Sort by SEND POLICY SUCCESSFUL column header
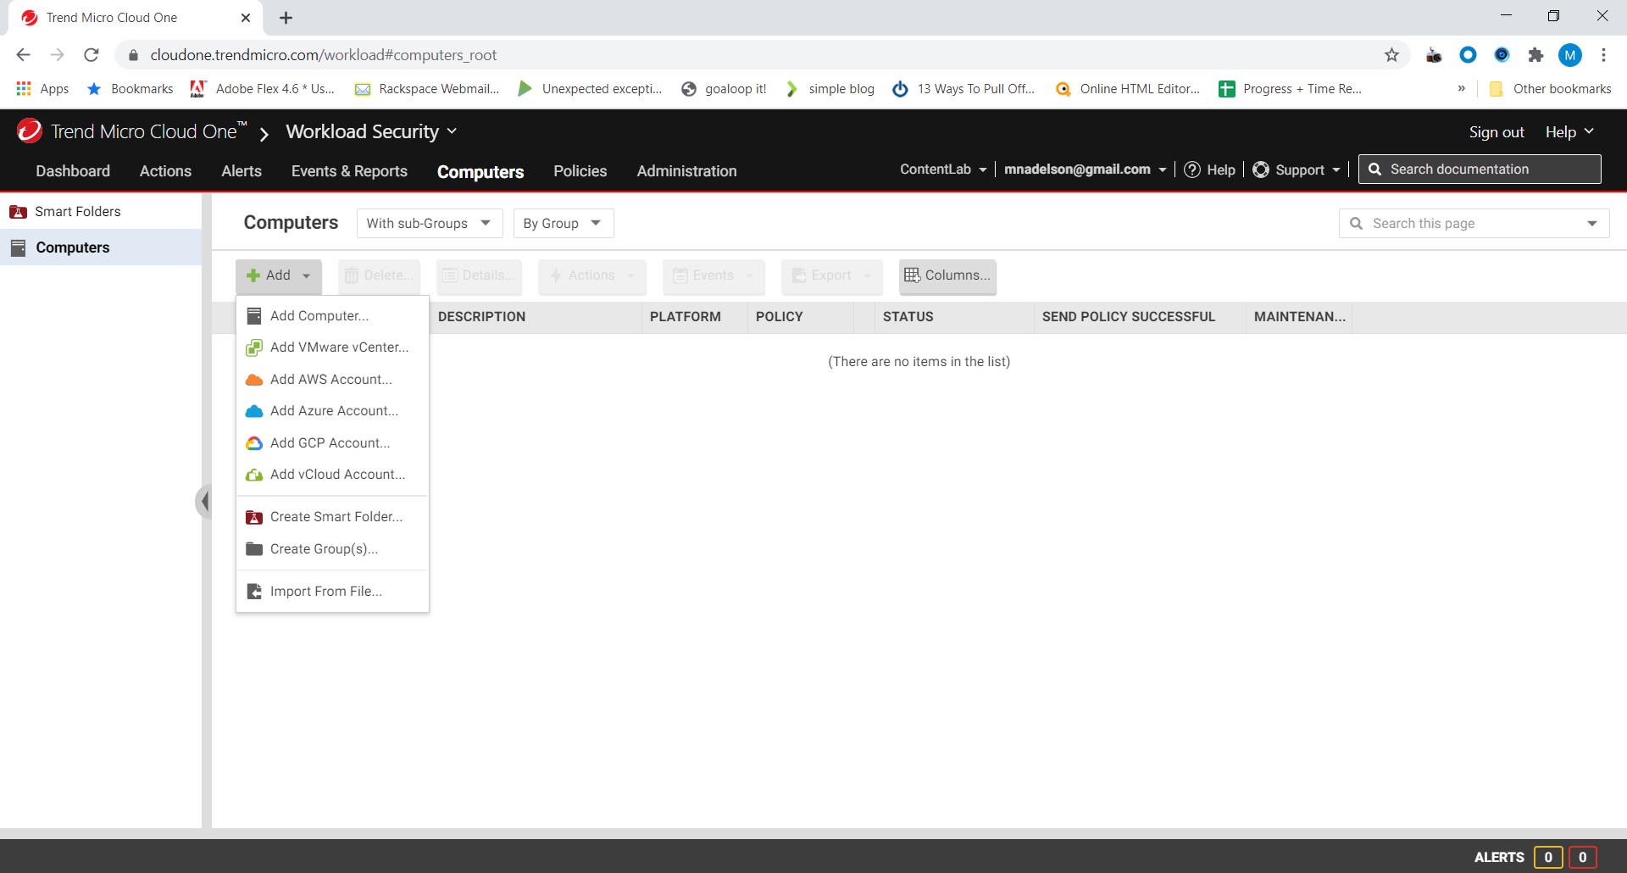 (1129, 317)
